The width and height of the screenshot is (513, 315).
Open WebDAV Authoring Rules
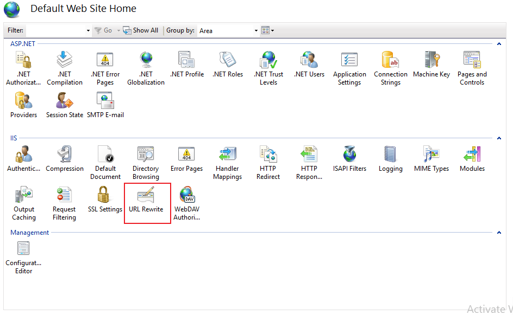pyautogui.click(x=186, y=203)
